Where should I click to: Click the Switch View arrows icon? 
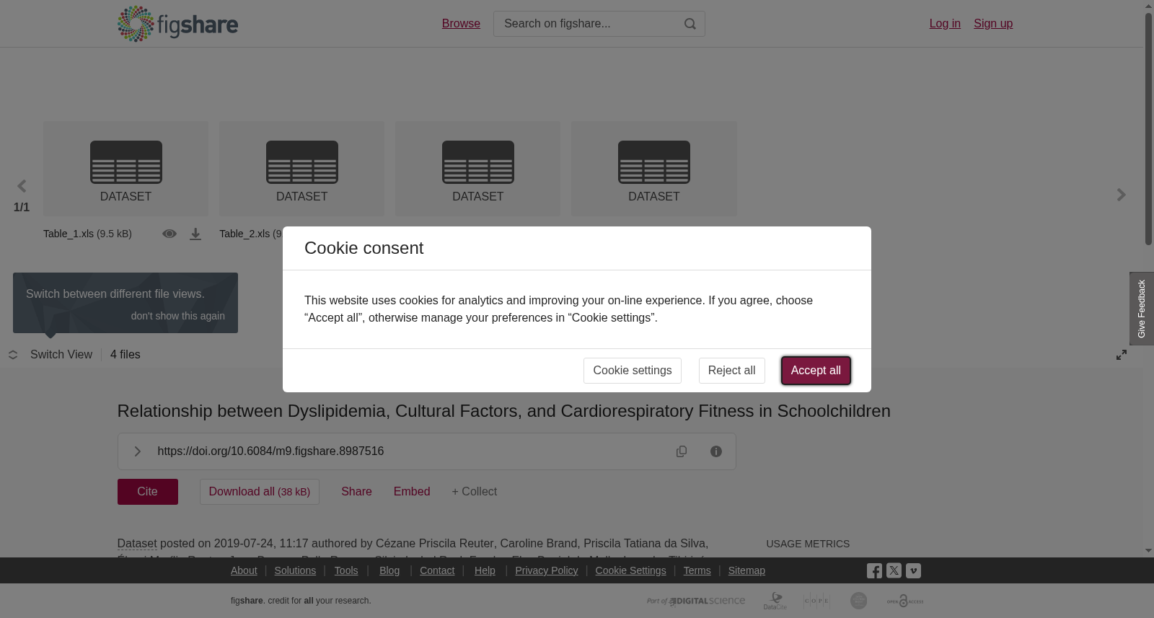(13, 355)
